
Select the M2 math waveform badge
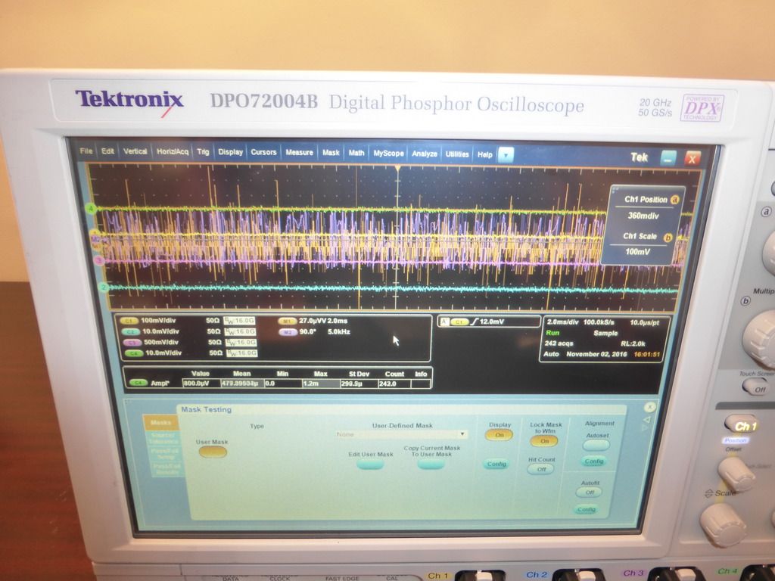288,332
